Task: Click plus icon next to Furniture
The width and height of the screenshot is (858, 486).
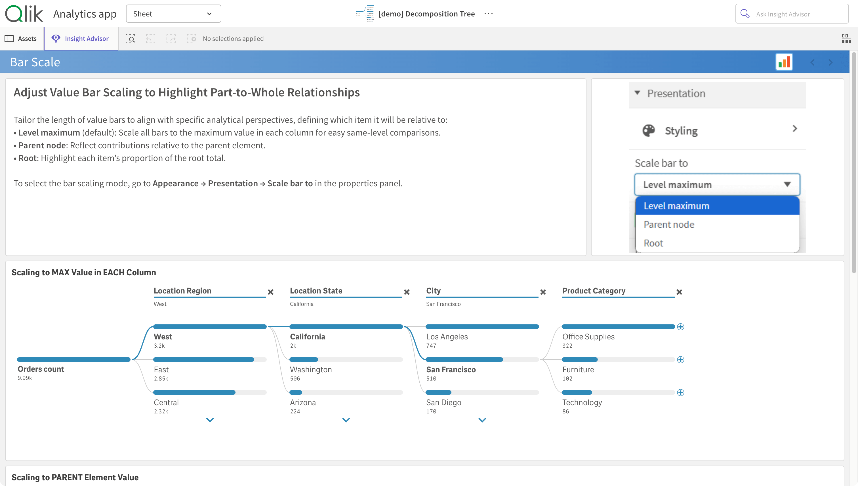Action: [680, 360]
